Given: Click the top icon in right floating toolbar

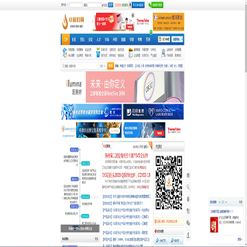Looking at the screenshot, I should pos(188,176).
